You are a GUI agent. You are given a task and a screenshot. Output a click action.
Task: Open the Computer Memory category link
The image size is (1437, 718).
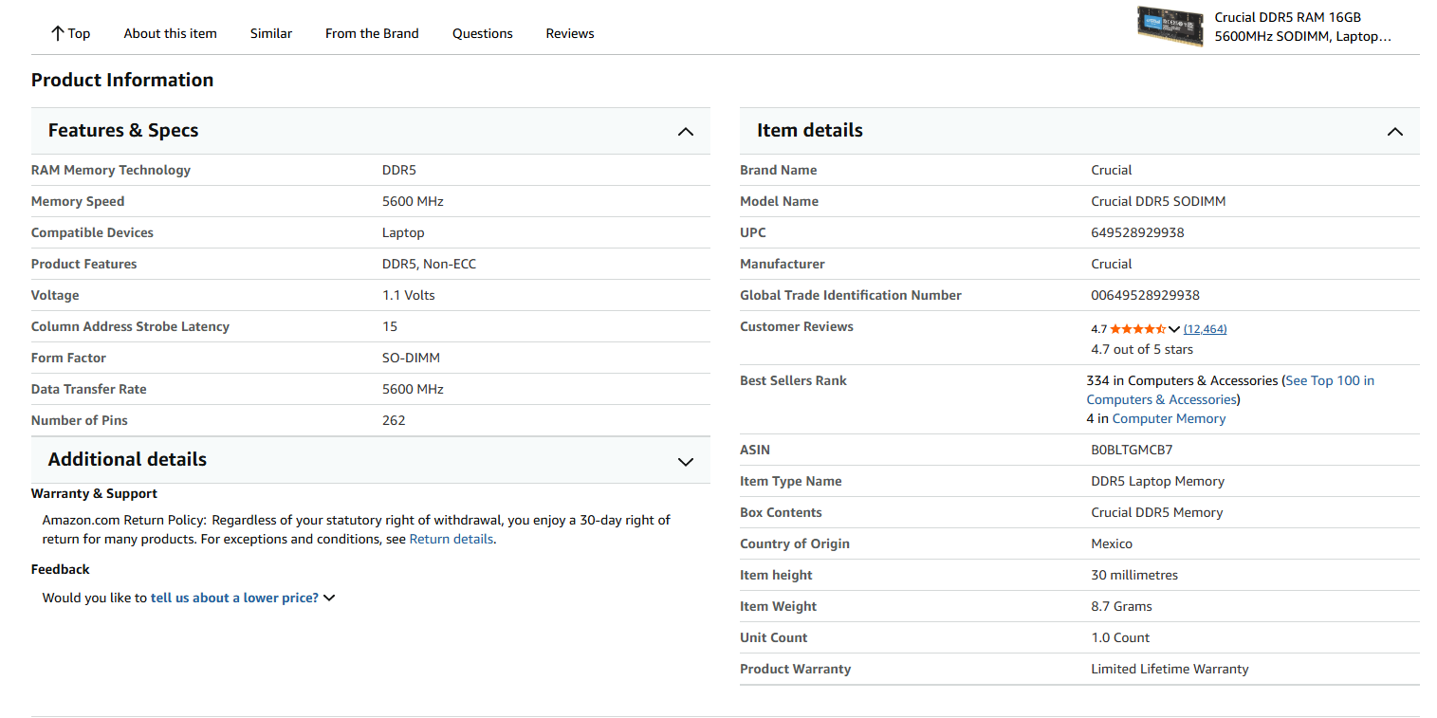[x=1169, y=418]
